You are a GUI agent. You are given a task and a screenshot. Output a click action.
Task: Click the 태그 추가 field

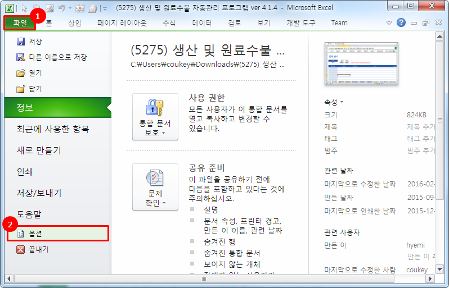pyautogui.click(x=421, y=139)
